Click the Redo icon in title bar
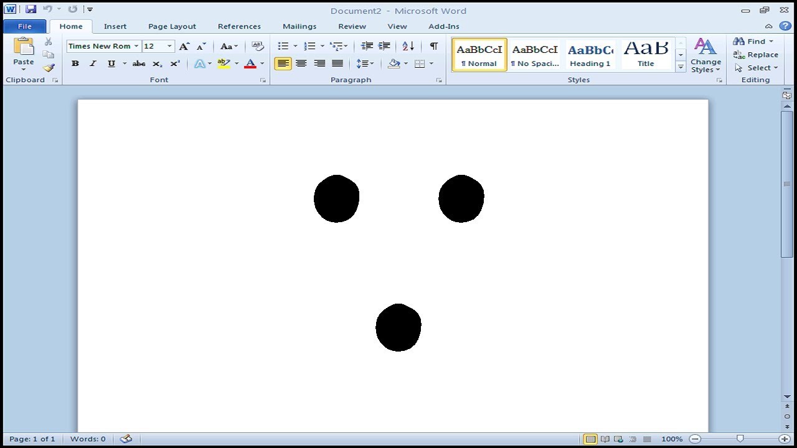The image size is (797, 448). tap(73, 9)
